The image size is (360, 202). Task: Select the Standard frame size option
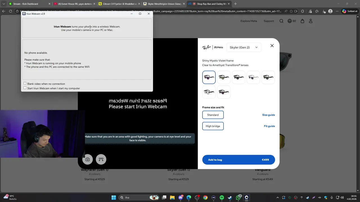click(x=213, y=115)
